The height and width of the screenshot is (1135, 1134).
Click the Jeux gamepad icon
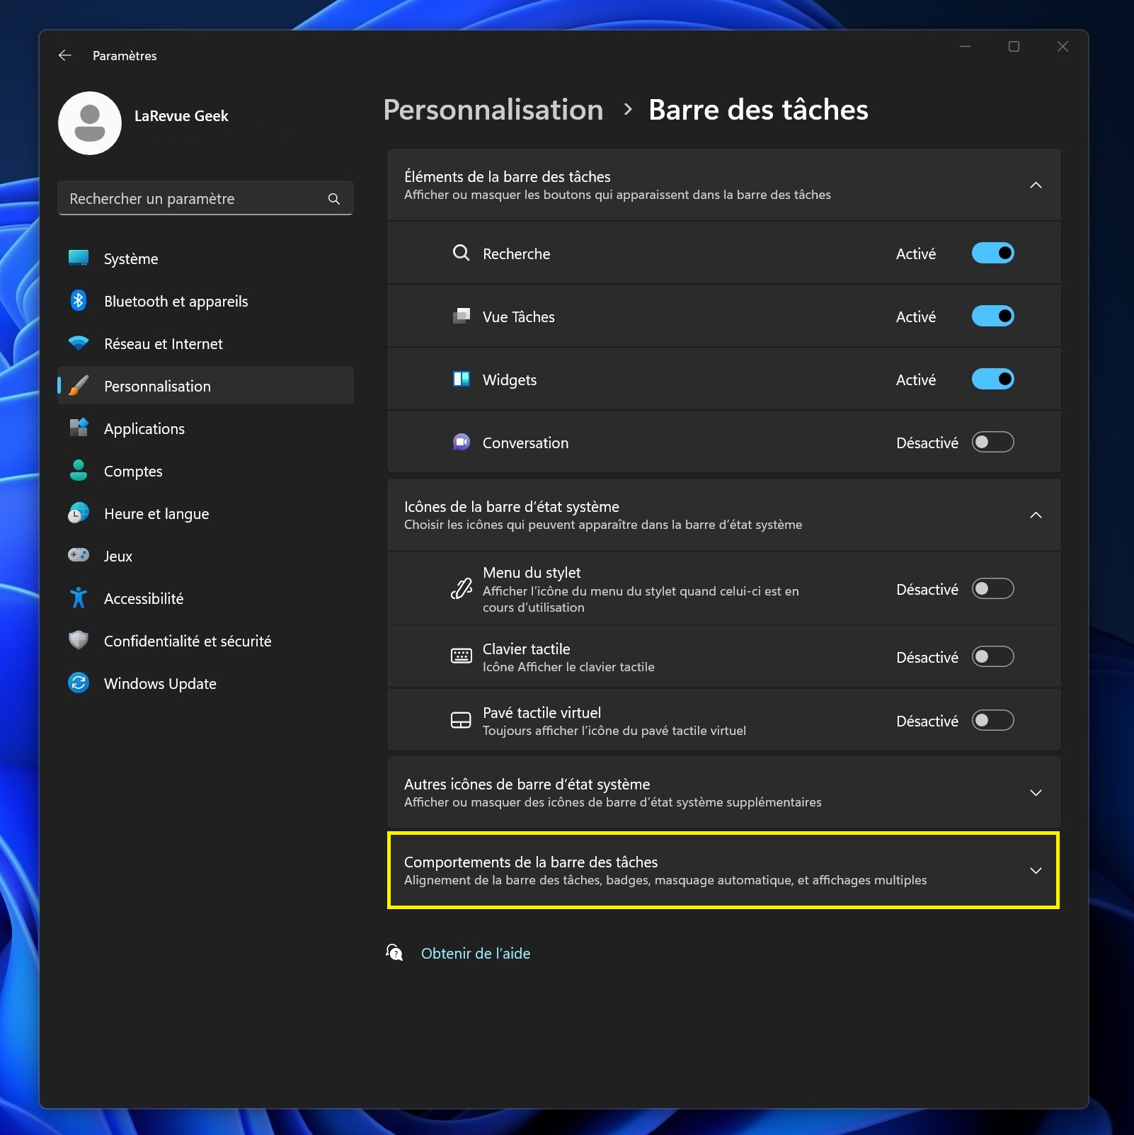[79, 556]
